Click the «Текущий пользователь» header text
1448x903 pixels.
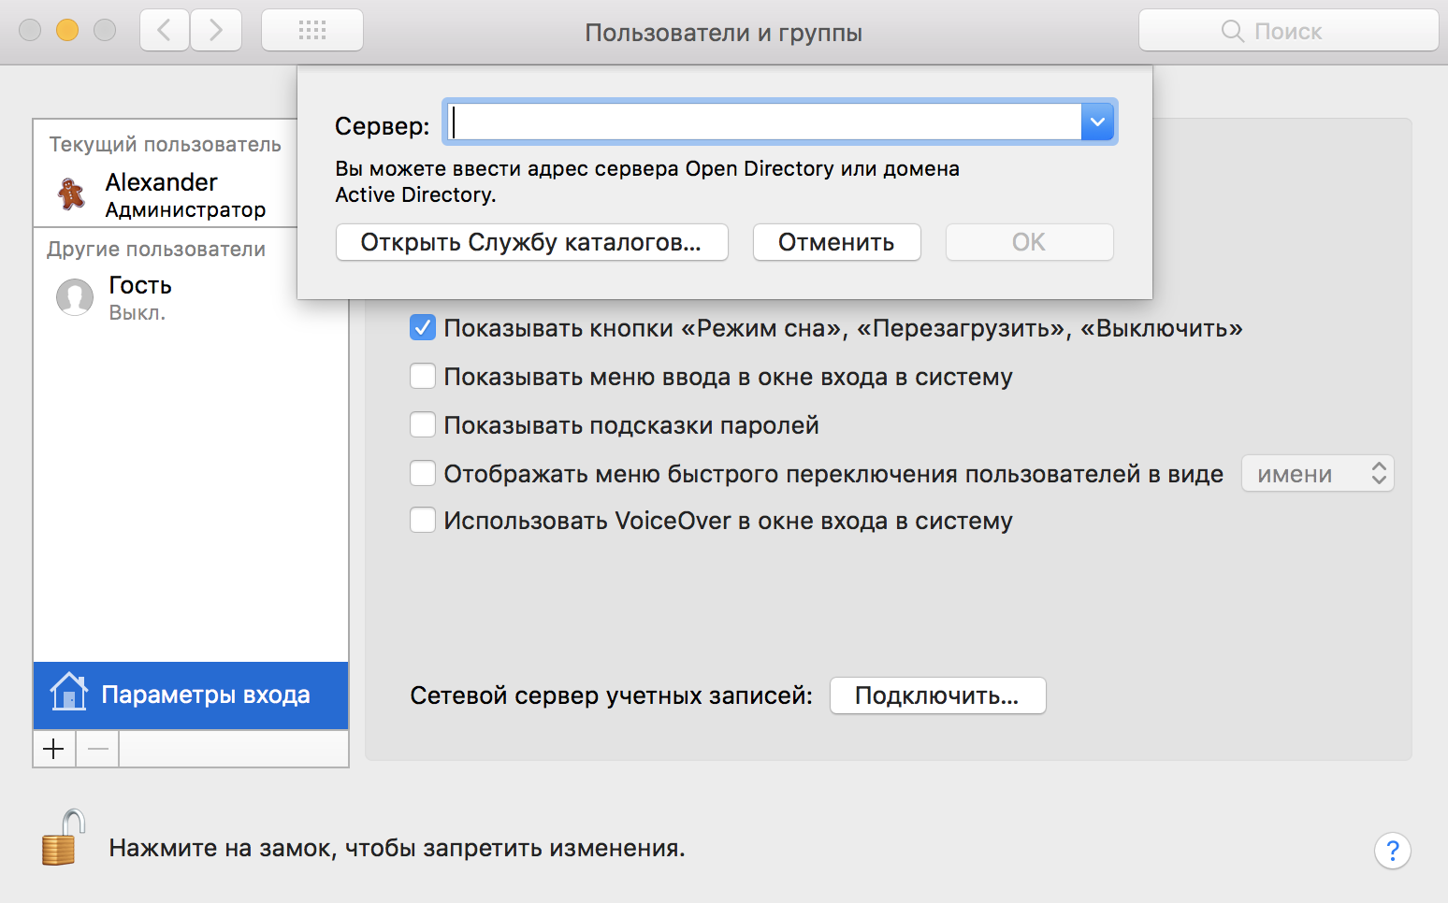click(x=165, y=145)
